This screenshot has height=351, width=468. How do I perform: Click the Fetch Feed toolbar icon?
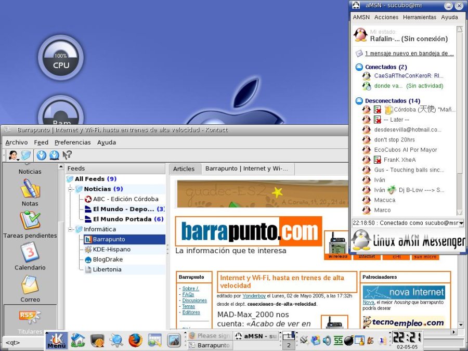click(x=42, y=155)
